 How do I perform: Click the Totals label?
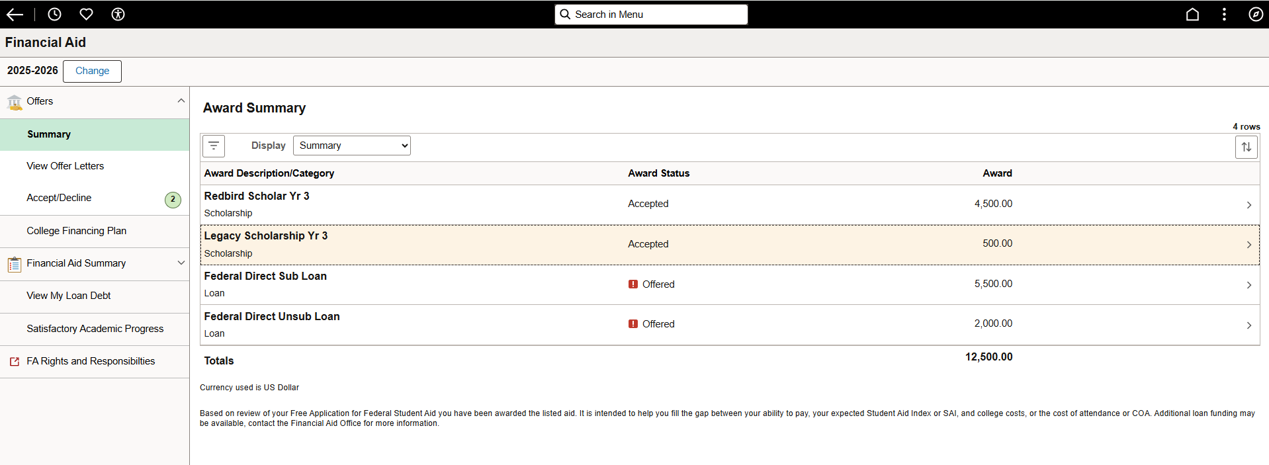tap(219, 360)
